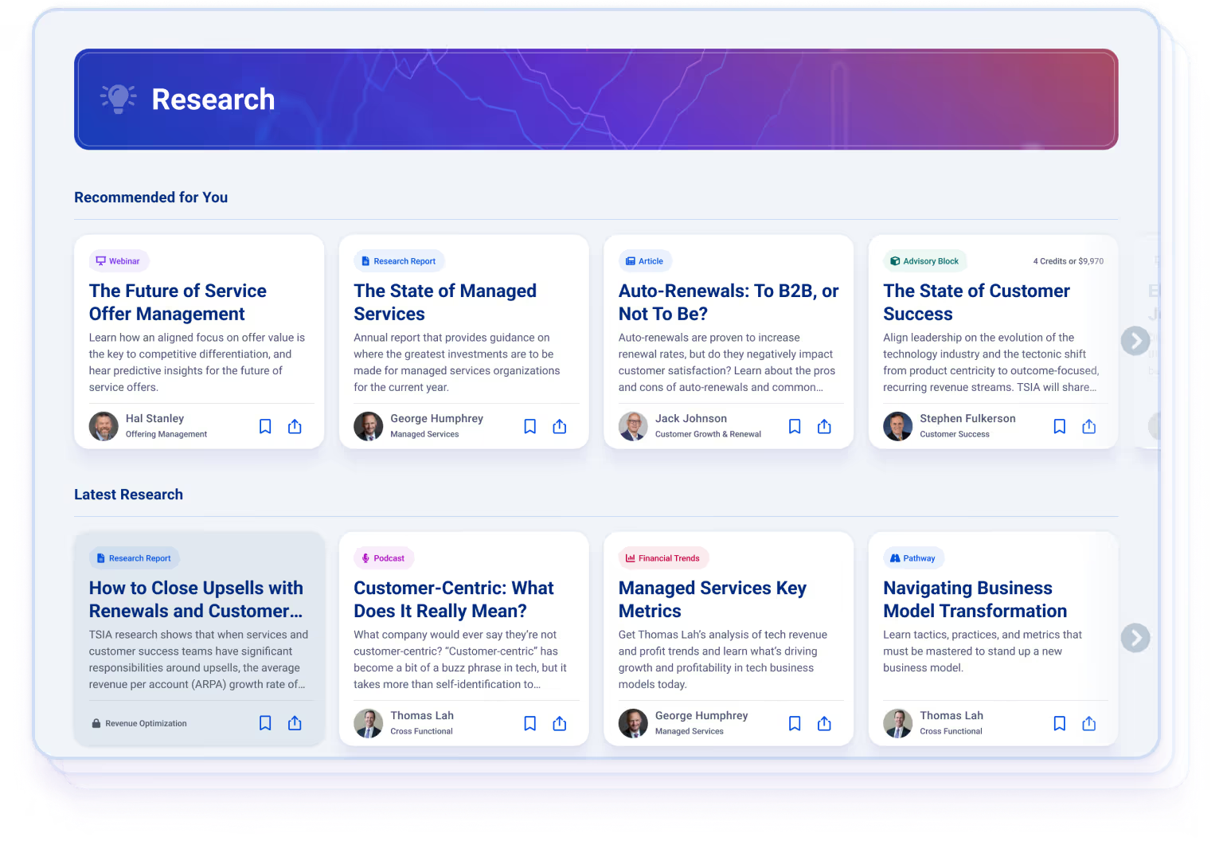The height and width of the screenshot is (841, 1223).
Task: Bookmark The State of Managed Services report
Action: point(530,426)
